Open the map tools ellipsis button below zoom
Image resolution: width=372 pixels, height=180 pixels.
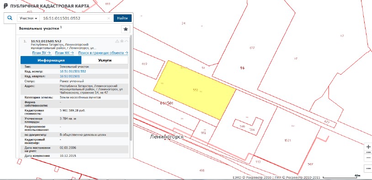(368, 169)
